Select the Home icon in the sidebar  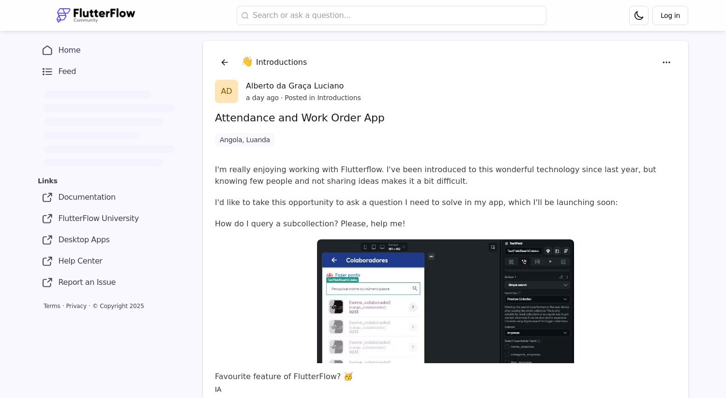47,50
